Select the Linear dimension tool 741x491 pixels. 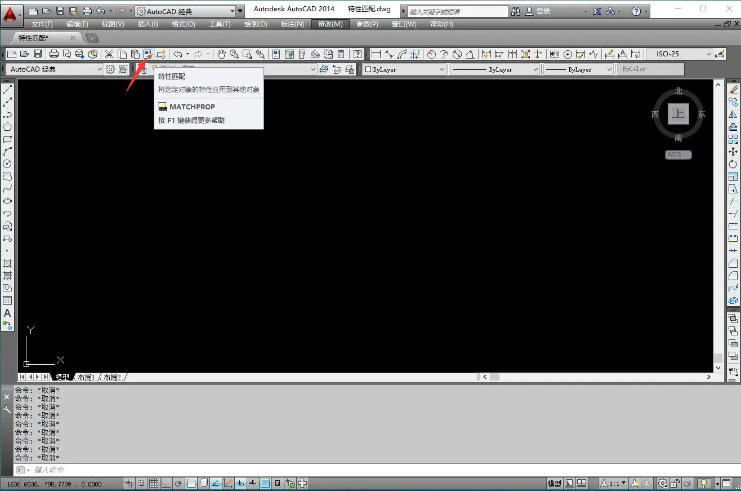[x=376, y=54]
